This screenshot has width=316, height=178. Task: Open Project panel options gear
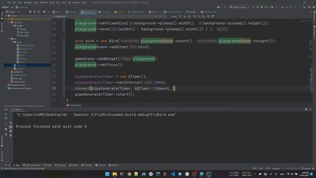44,12
